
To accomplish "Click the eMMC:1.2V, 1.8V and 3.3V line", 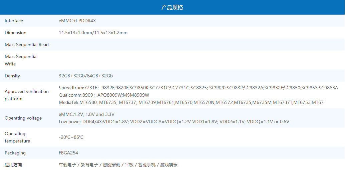I will click(x=86, y=114).
